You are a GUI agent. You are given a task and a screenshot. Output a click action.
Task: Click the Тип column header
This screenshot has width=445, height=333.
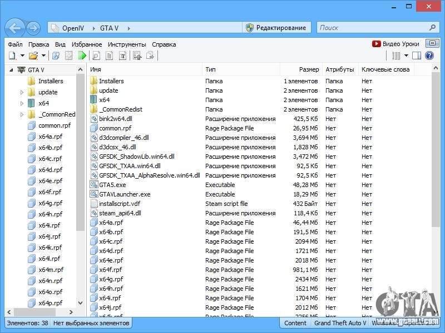241,70
